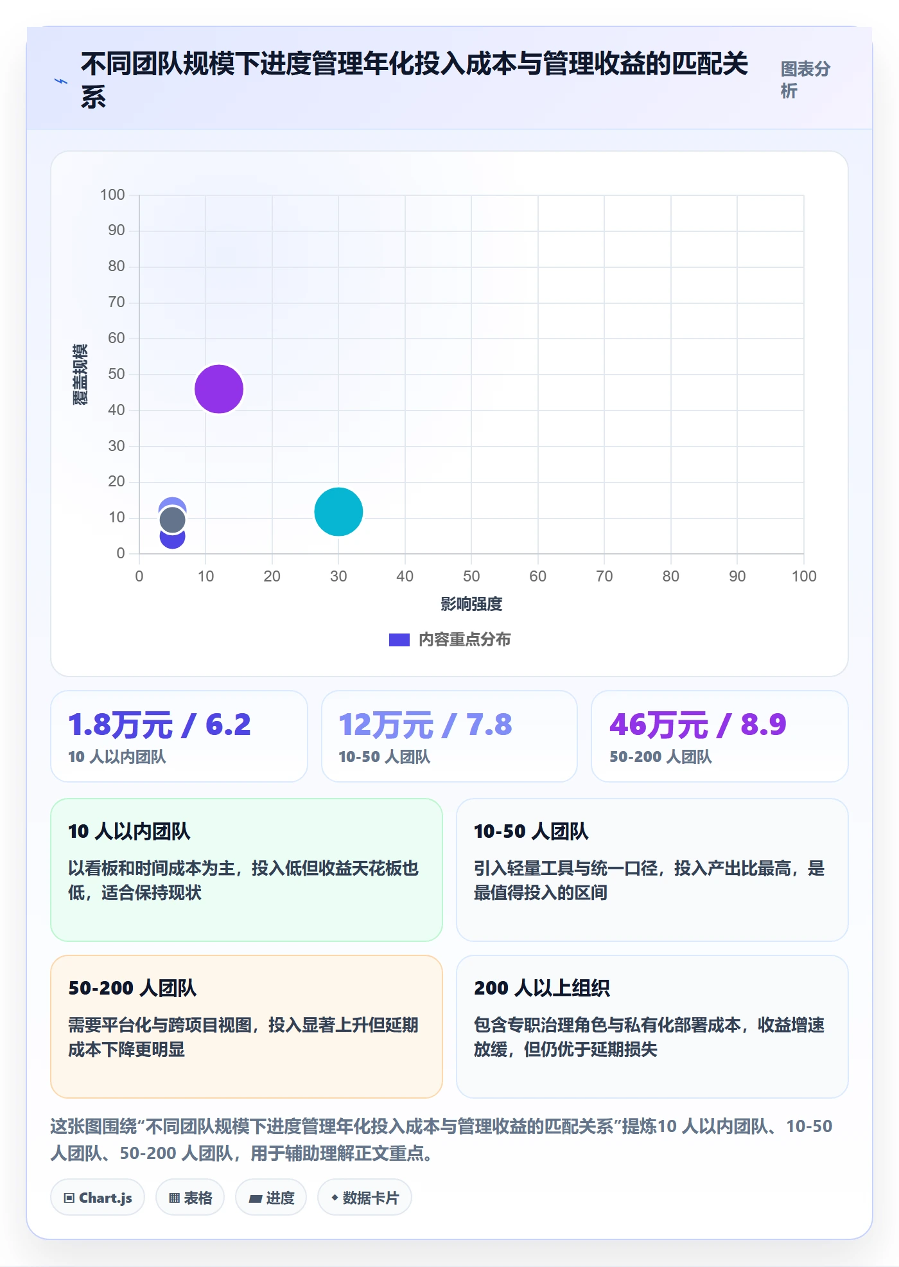Screen dimensions: 899x1267
Task: Click the 1.8万元 / 6.2 stat value
Action: coord(159,725)
